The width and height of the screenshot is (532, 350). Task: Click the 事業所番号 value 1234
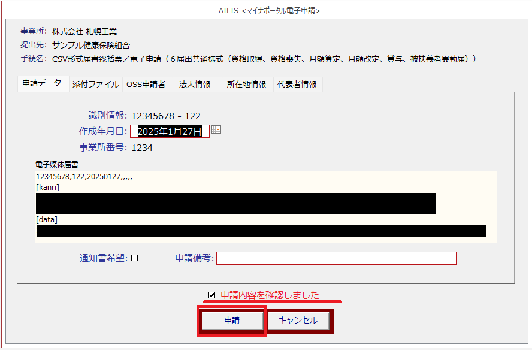pos(142,147)
